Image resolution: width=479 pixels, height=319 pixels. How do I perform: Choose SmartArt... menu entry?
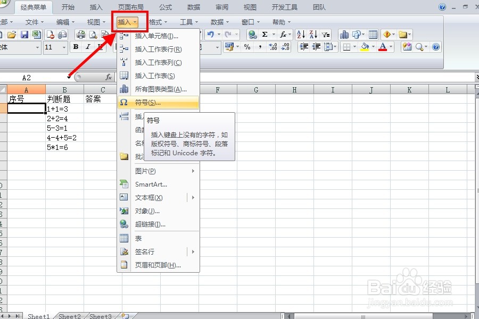click(158, 184)
